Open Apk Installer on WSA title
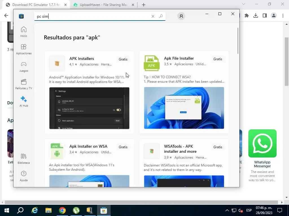 point(88,146)
